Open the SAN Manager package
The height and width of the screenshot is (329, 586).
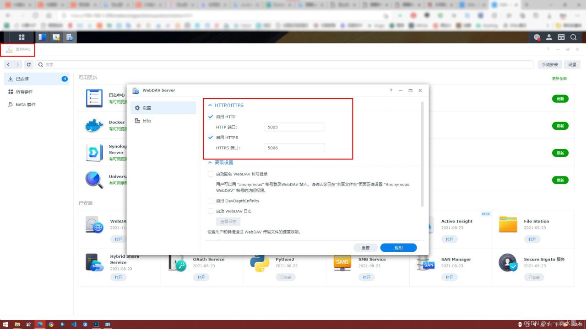[450, 277]
